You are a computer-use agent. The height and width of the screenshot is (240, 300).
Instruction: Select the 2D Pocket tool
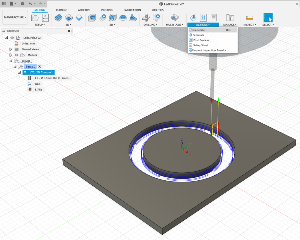pyautogui.click(x=69, y=18)
